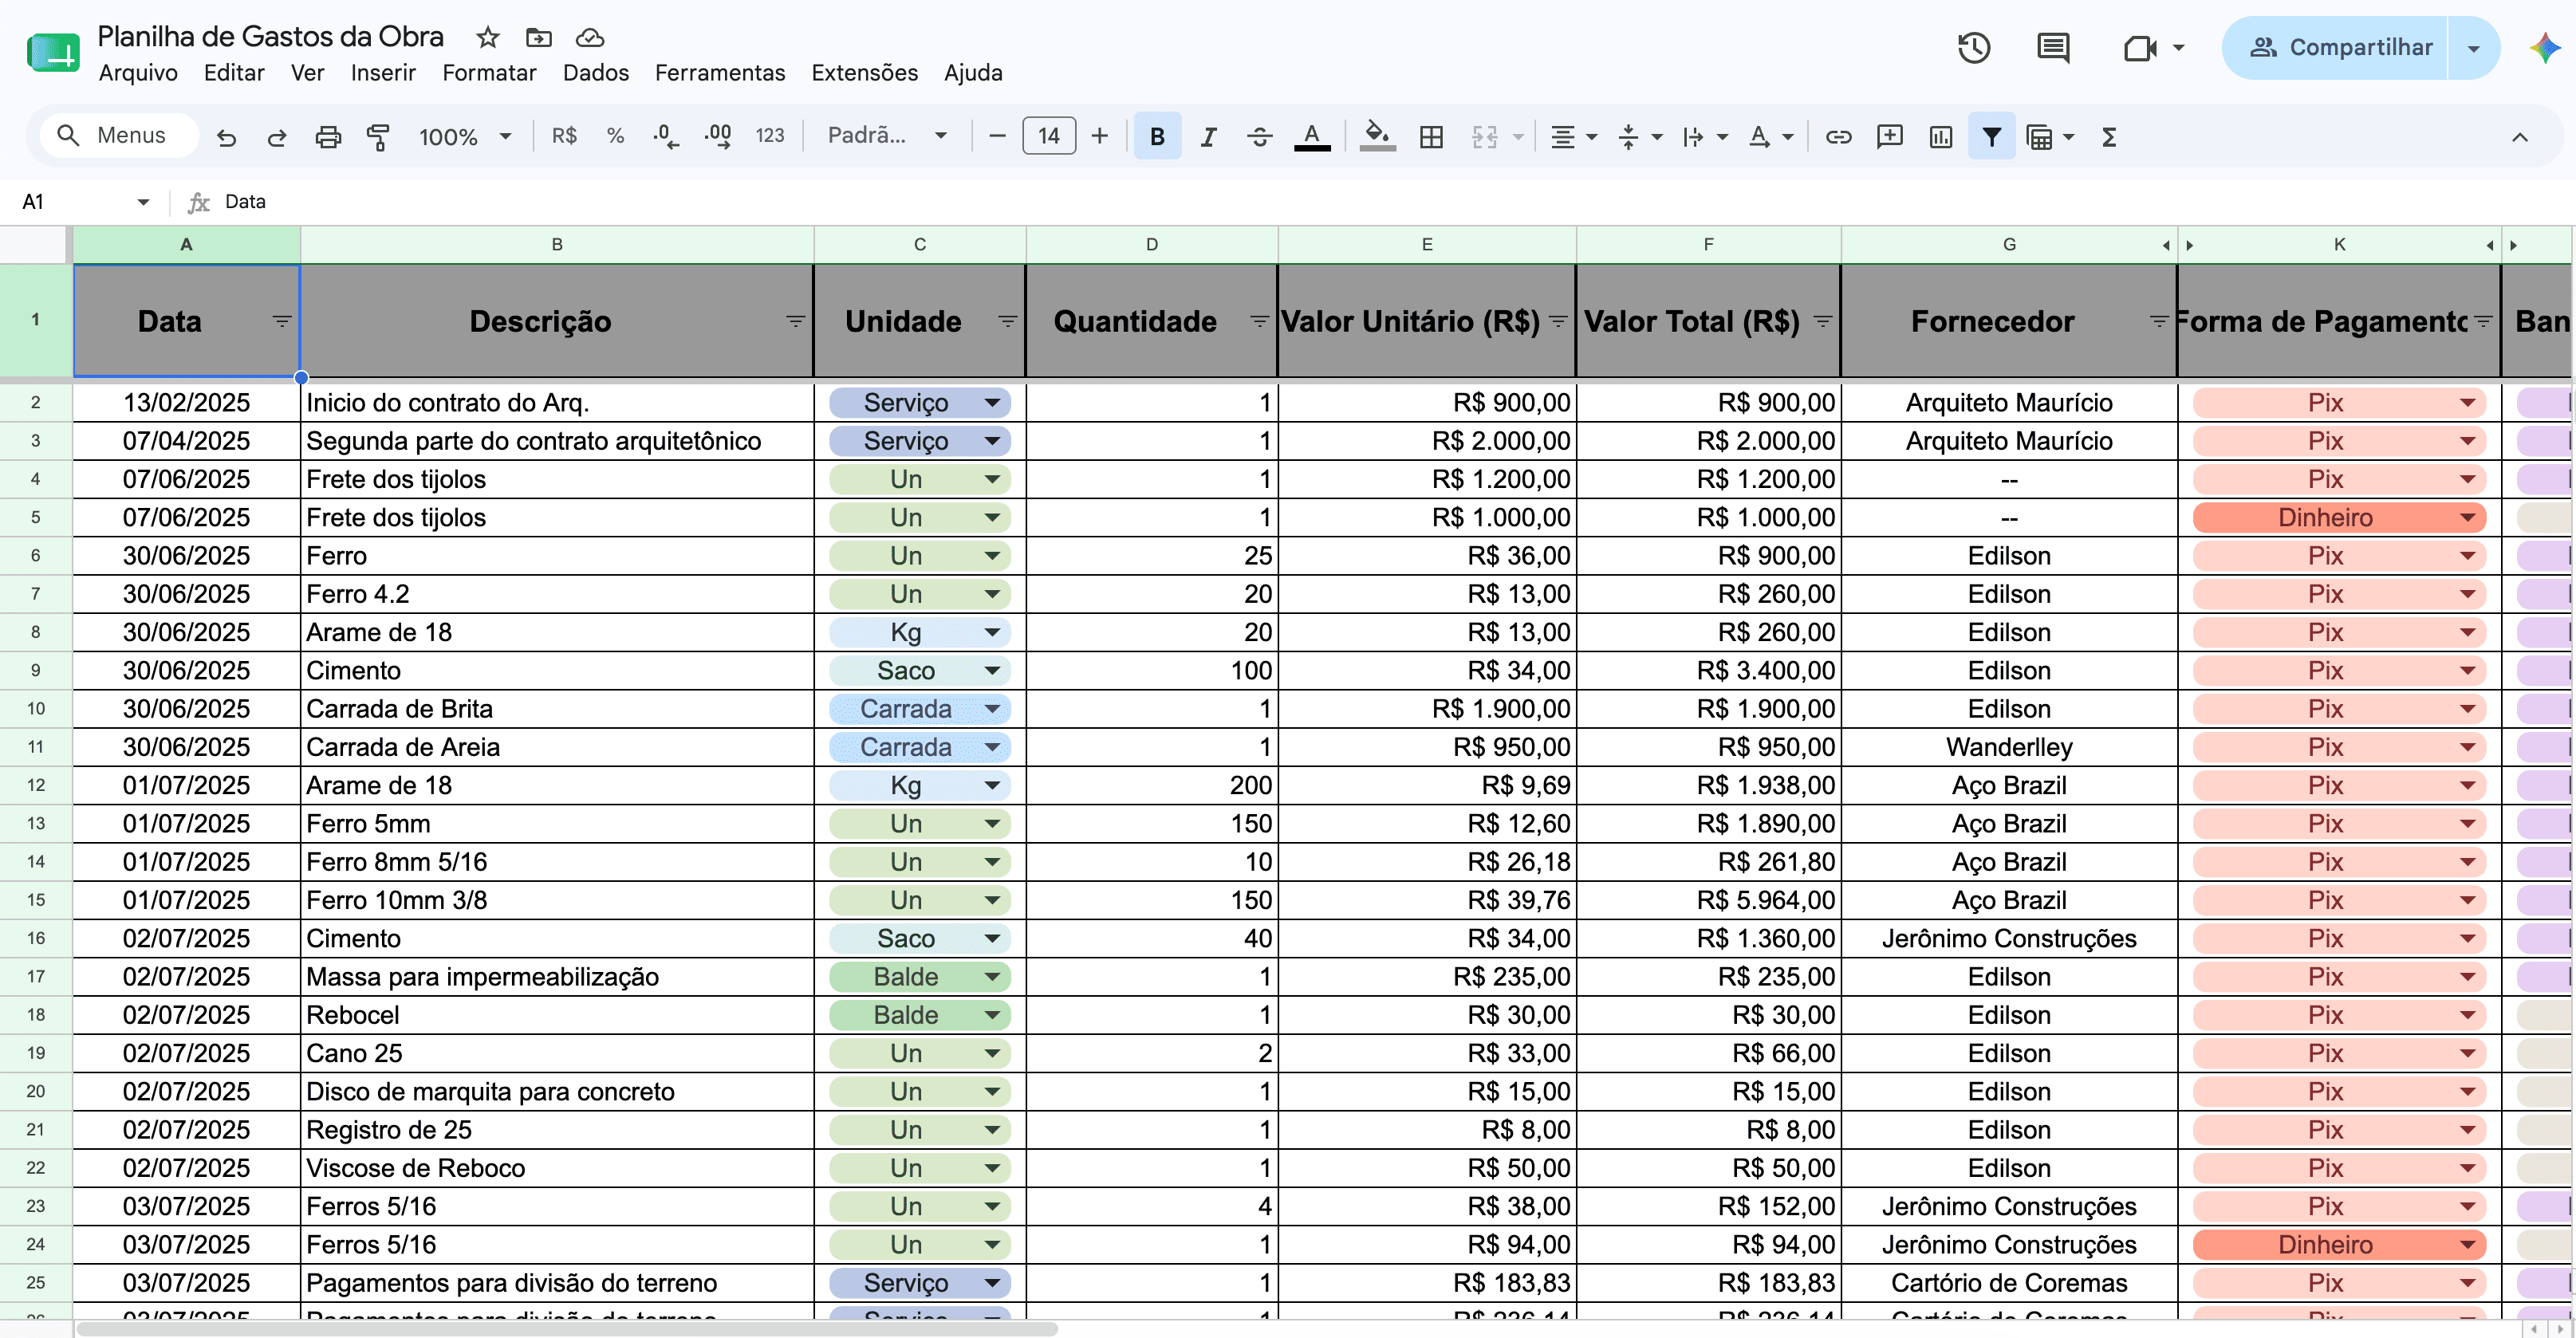Open share options arrow

click(2474, 48)
